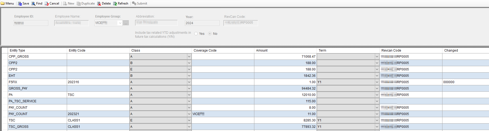
Task: Click the Changed value 000000
Action: click(449, 82)
